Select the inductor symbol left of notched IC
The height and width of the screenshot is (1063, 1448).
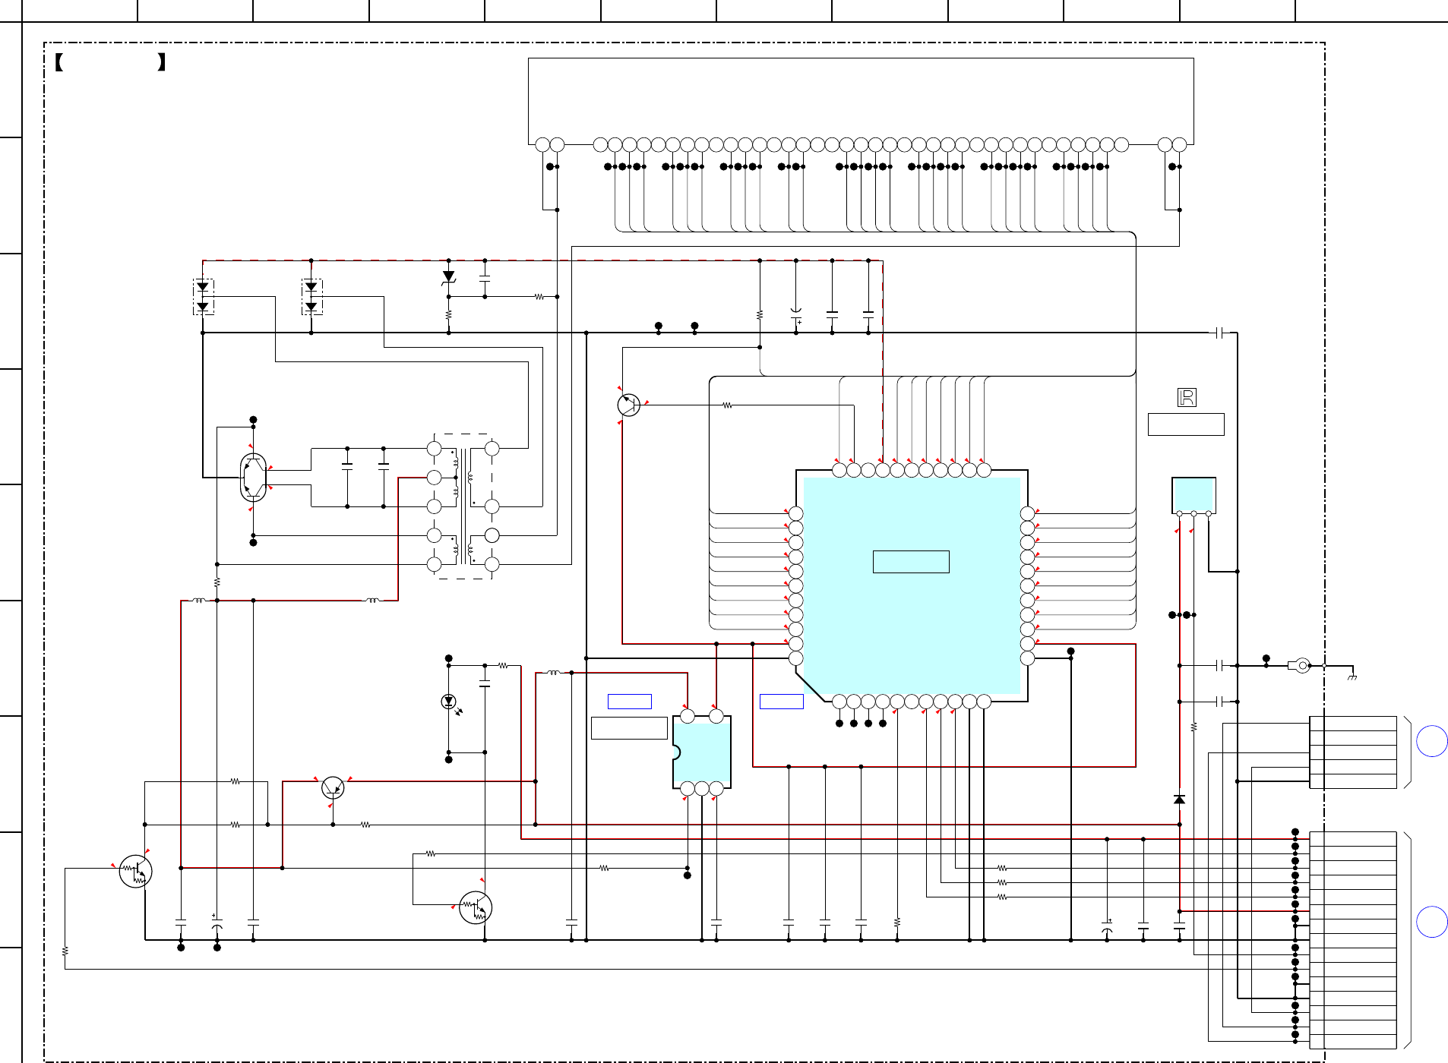coord(554,673)
